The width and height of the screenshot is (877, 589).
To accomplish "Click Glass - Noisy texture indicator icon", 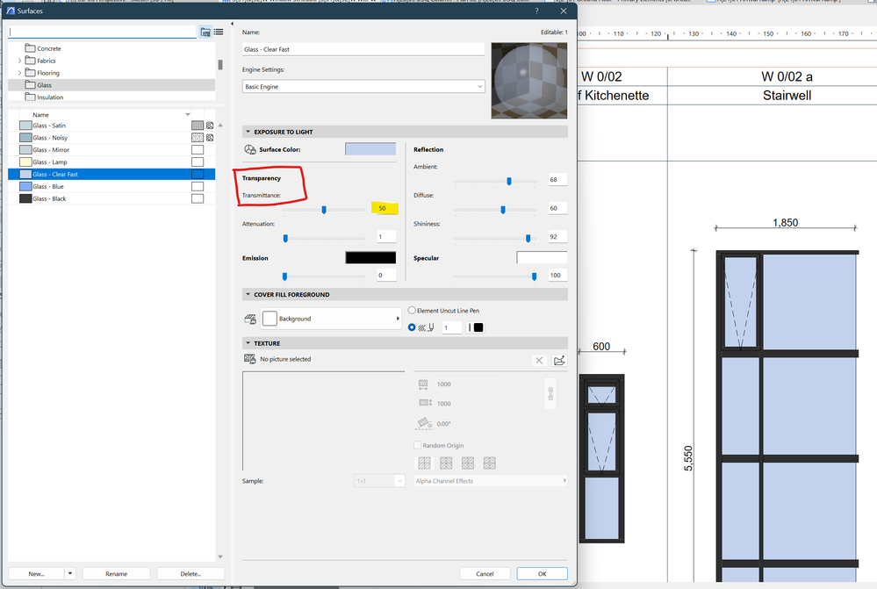I will click(210, 138).
